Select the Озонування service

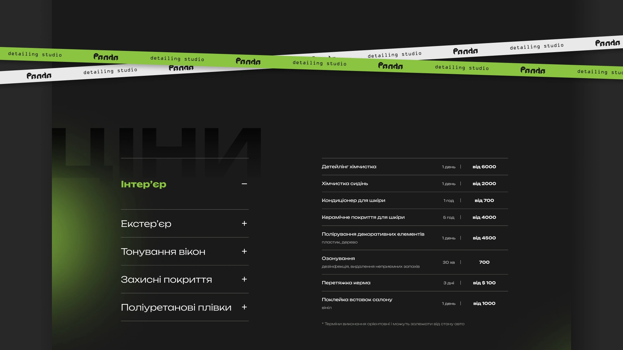[x=338, y=259]
